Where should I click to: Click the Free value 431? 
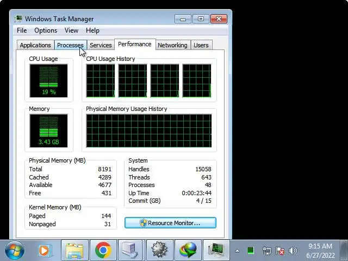(107, 193)
